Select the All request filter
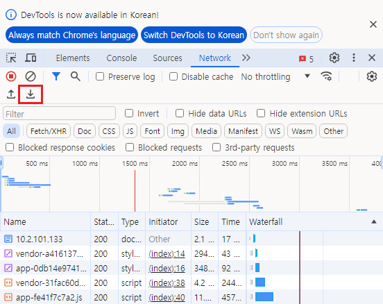This screenshot has width=383, height=304. pyautogui.click(x=11, y=131)
